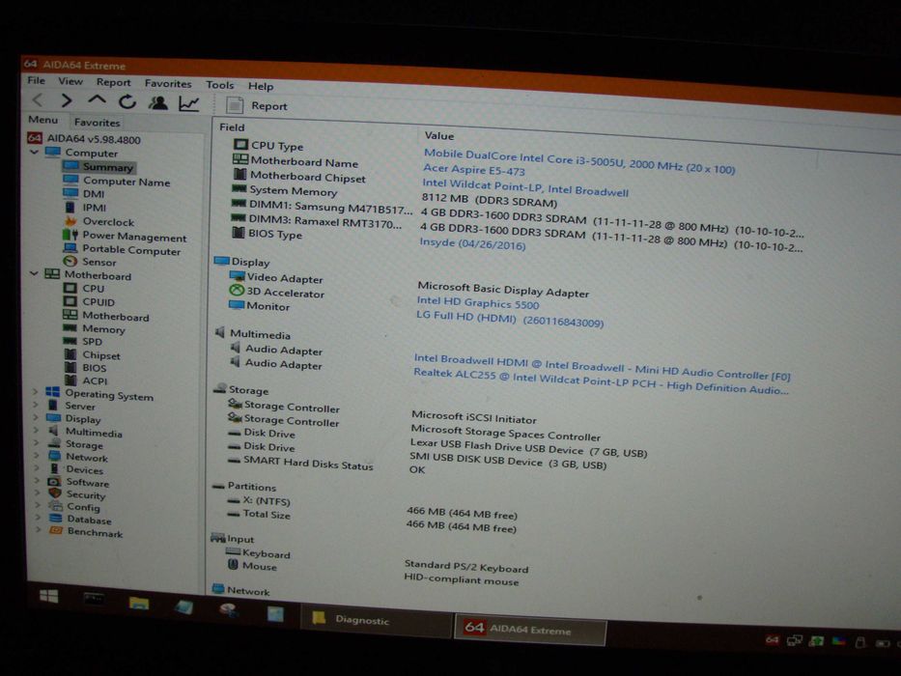
Task: Click the Config tree icon
Action: (56, 506)
